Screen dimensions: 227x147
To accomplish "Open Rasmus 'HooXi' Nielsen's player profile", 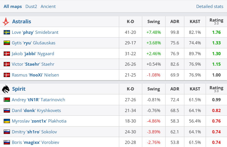I will pyautogui.click(x=35, y=75).
